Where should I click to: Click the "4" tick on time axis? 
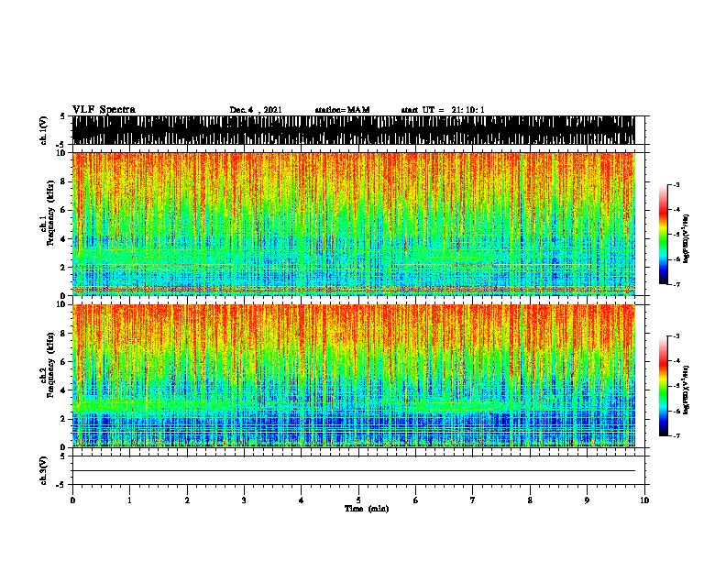click(302, 500)
